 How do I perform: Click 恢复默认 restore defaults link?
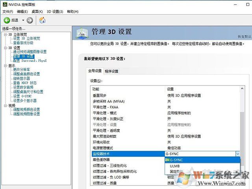coord(244,37)
